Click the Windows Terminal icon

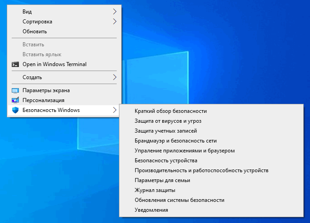point(15,64)
